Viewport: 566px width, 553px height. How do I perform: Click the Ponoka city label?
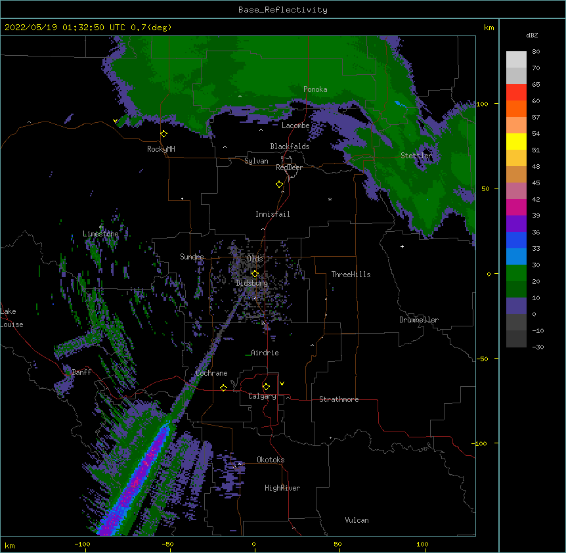point(315,89)
